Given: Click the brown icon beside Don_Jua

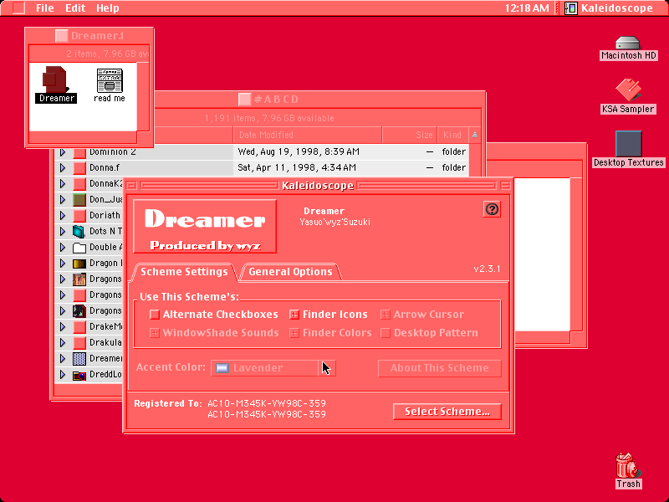Looking at the screenshot, I should point(79,200).
